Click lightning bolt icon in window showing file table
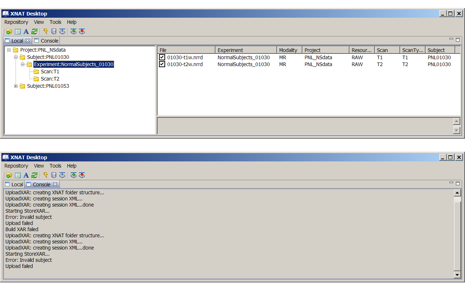The width and height of the screenshot is (465, 286). coord(46,31)
